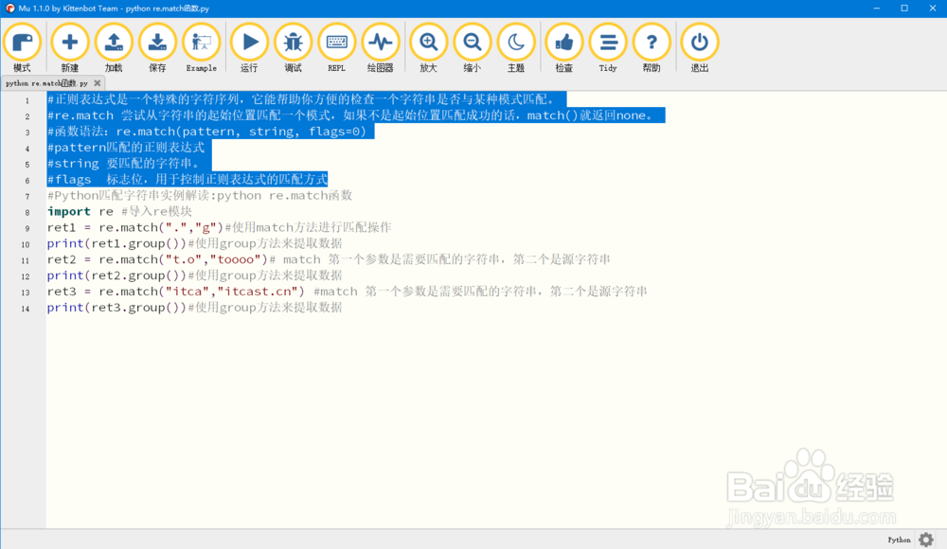Click the #Python匹配字符串实例解读 comment line
Image resolution: width=947 pixels, height=549 pixels.
[x=199, y=196]
